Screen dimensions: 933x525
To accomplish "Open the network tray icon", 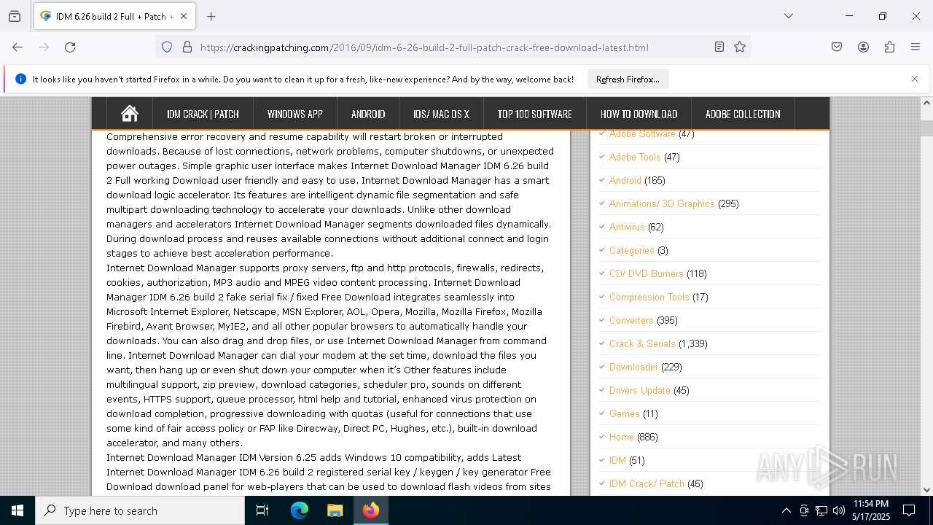I will coord(821,510).
